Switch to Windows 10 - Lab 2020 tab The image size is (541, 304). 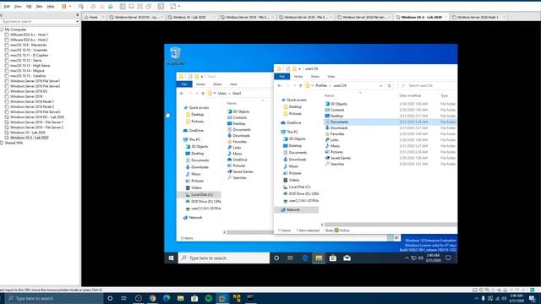[189, 17]
